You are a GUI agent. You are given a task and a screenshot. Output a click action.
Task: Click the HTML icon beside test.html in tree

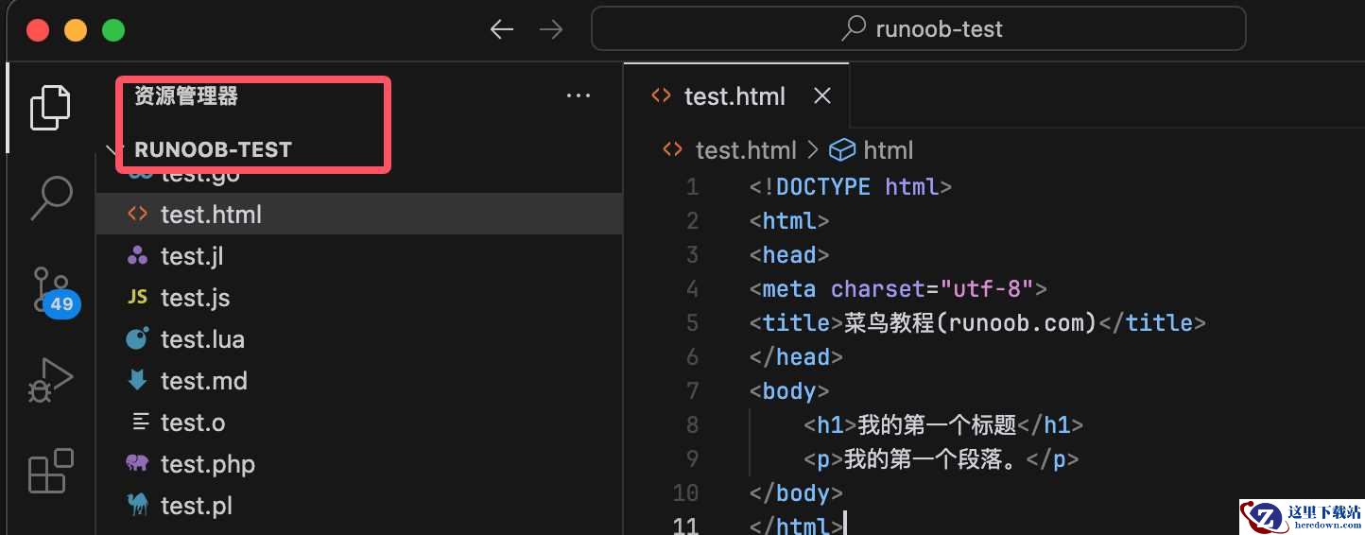(138, 215)
